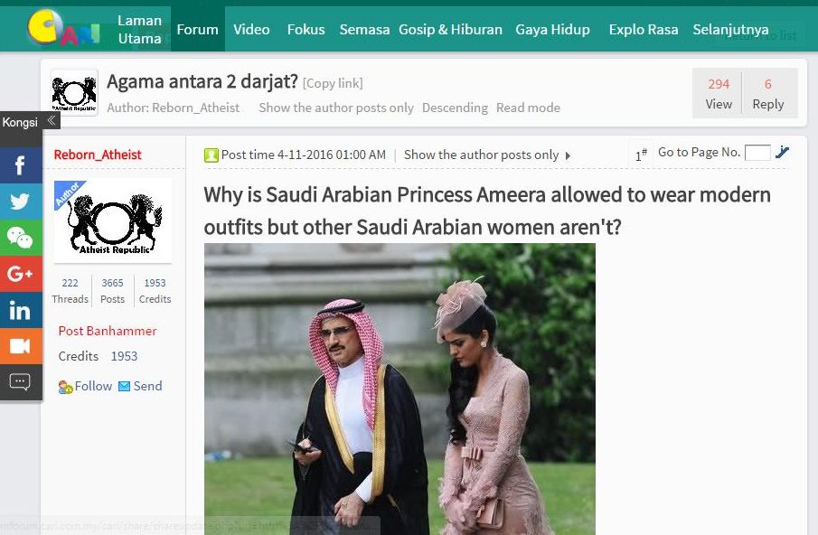Open the chat bubble icon in sidebar
The image size is (818, 535).
click(21, 382)
